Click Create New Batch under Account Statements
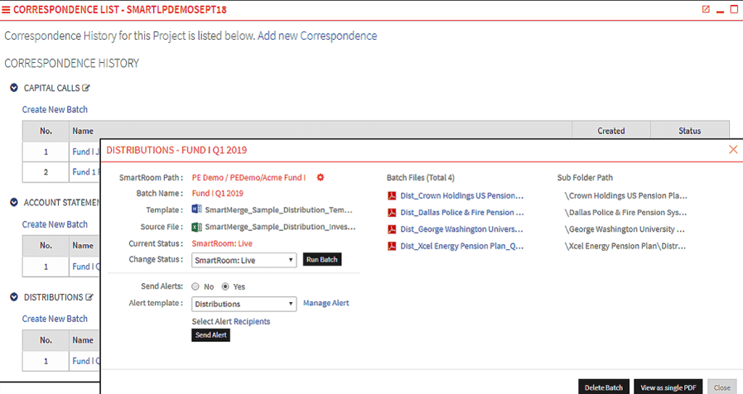The width and height of the screenshot is (743, 394). pos(55,225)
